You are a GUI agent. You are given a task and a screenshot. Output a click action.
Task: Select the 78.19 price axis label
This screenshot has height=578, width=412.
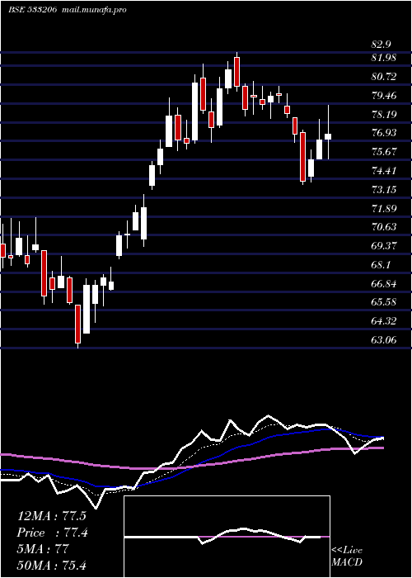click(x=385, y=115)
